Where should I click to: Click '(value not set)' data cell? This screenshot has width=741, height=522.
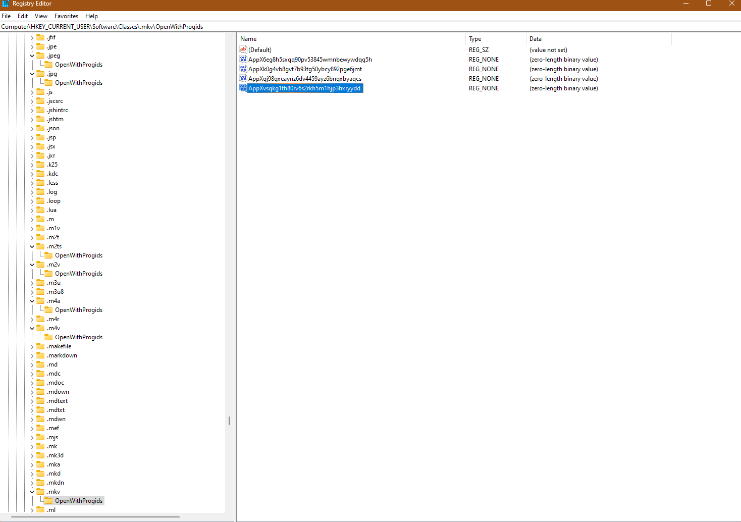548,50
